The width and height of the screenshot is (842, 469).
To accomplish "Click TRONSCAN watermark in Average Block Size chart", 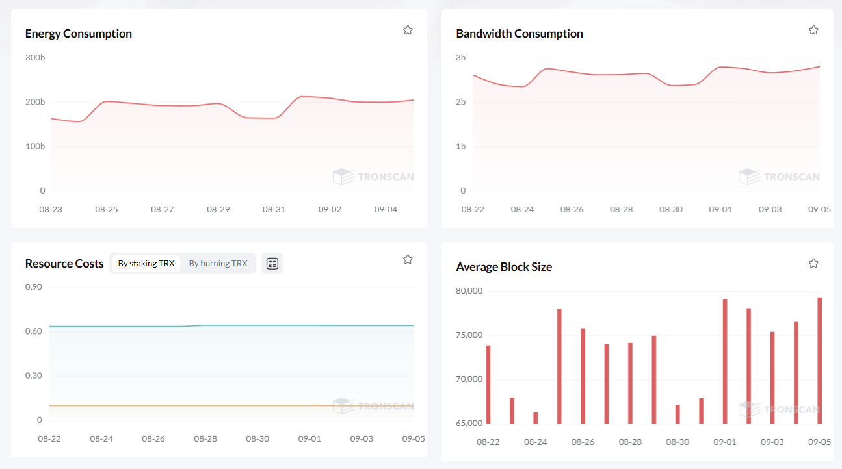I will pos(779,409).
